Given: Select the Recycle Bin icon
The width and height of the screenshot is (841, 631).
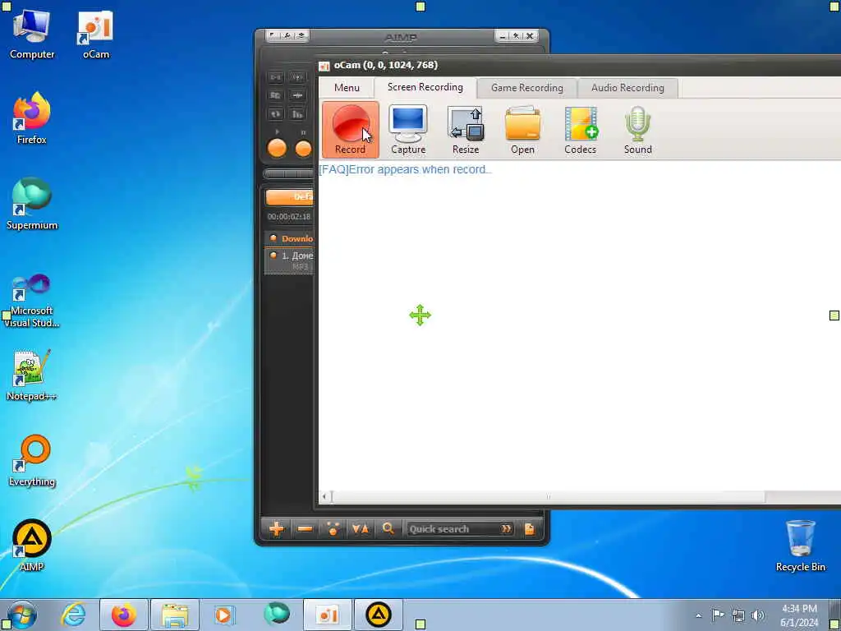Looking at the screenshot, I should point(800,546).
